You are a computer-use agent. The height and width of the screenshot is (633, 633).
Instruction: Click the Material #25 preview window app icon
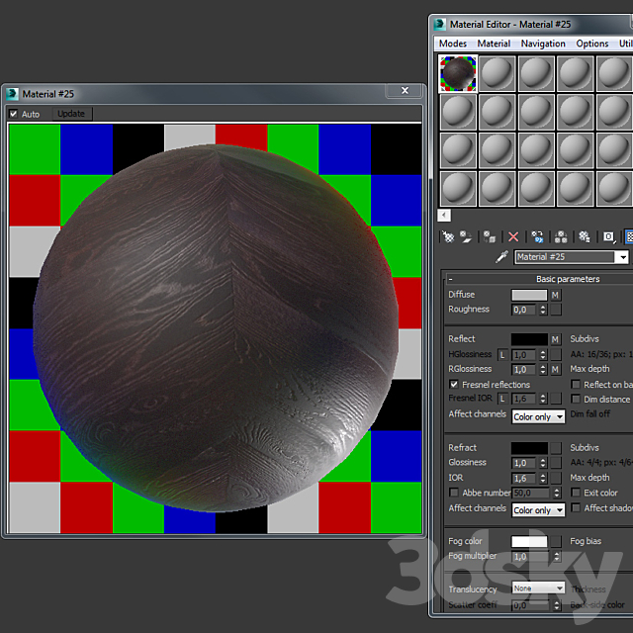pos(13,94)
